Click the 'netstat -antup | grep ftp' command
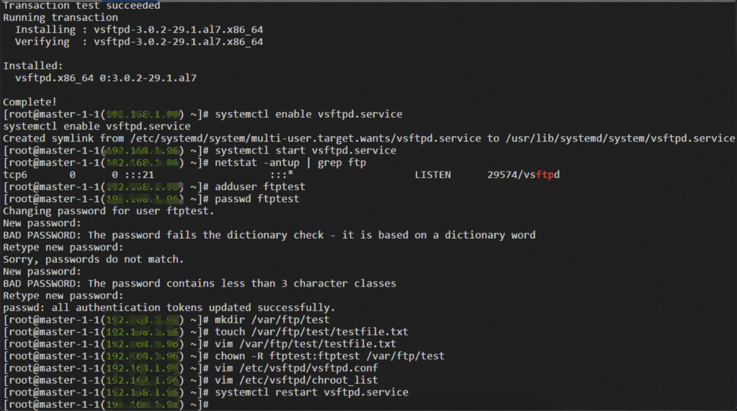 coord(290,163)
